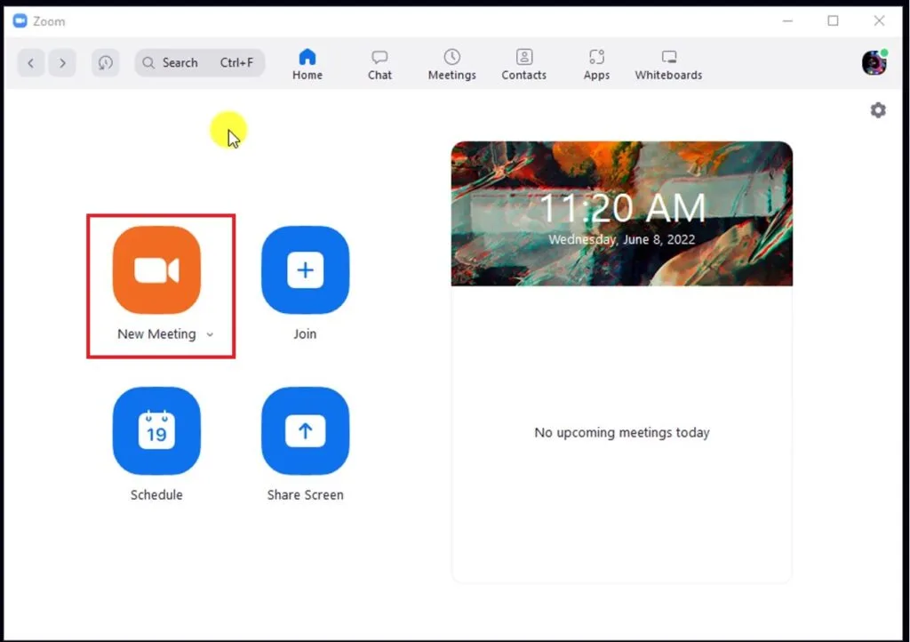Click the history clock icon

(106, 63)
